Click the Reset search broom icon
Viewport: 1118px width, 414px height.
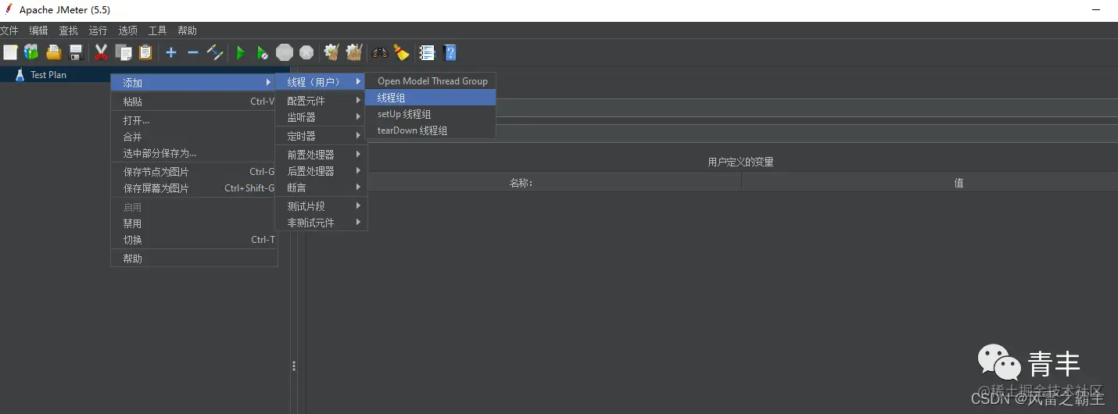pos(402,52)
